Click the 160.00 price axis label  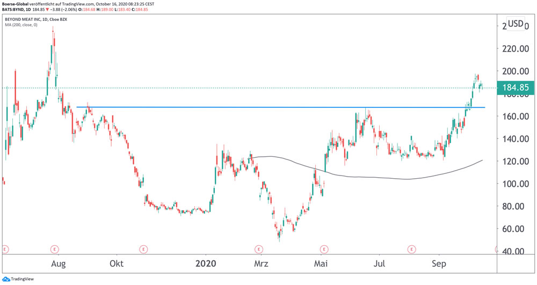pos(516,116)
